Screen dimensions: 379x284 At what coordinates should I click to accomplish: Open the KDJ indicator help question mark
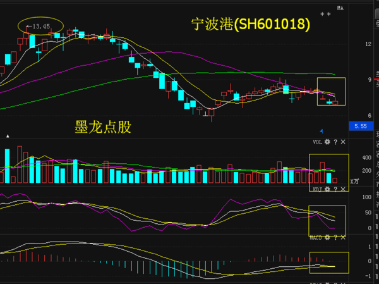(x=335, y=189)
